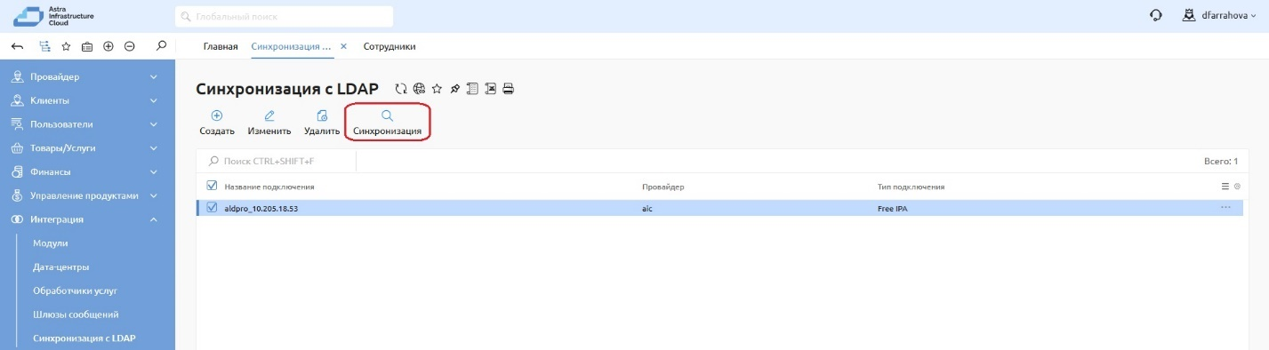Sort by Провайдер column header
Image resolution: width=1269 pixels, height=350 pixels.
(663, 187)
